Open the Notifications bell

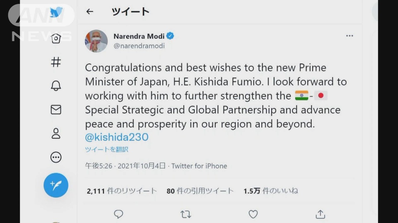point(56,86)
